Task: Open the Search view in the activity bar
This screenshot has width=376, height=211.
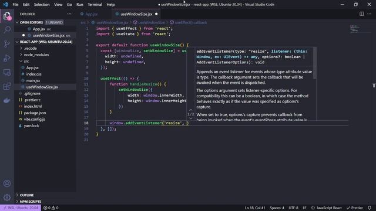Action: (x=7, y=30)
